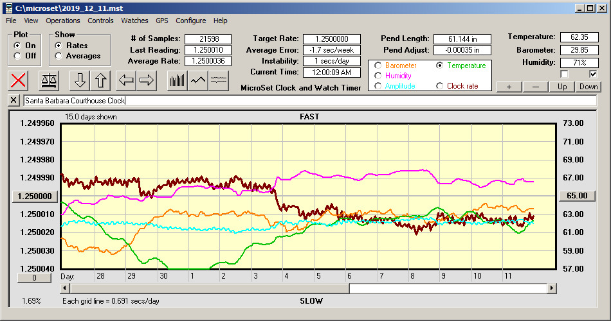611x321 pixels.
Task: Click the scrollbar left arrow
Action: click(x=65, y=288)
